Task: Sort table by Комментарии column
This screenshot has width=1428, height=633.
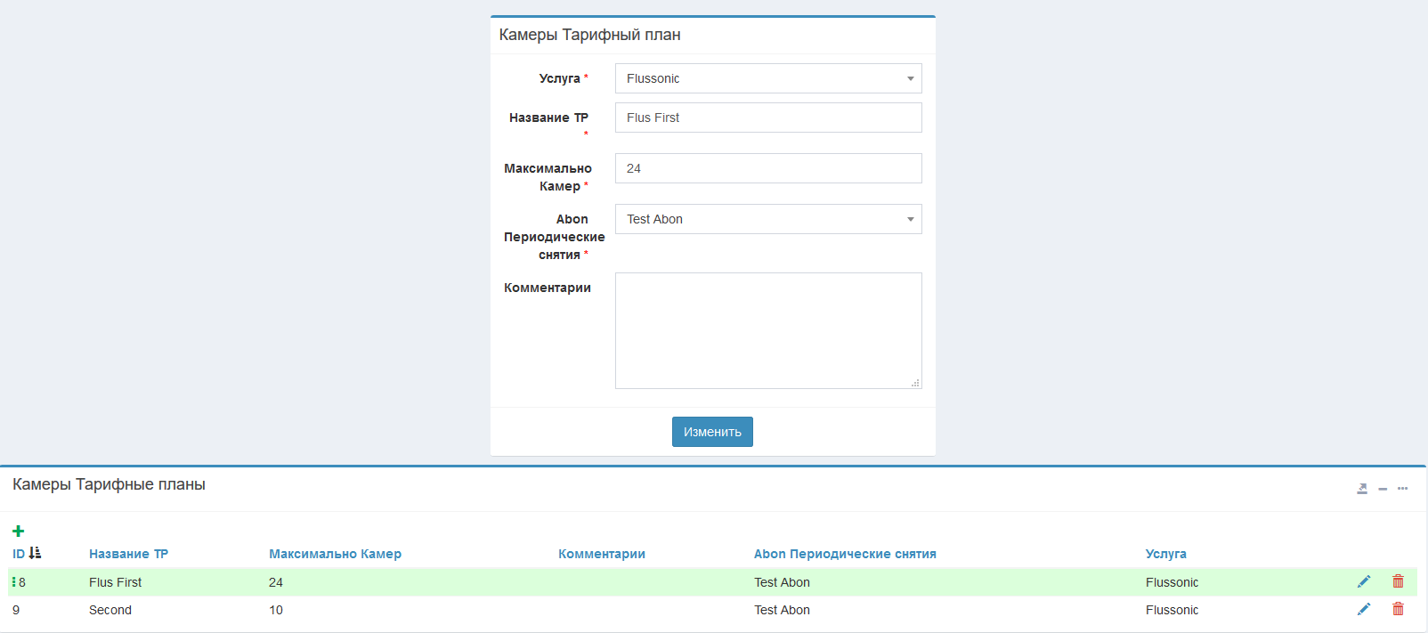Action: point(601,554)
